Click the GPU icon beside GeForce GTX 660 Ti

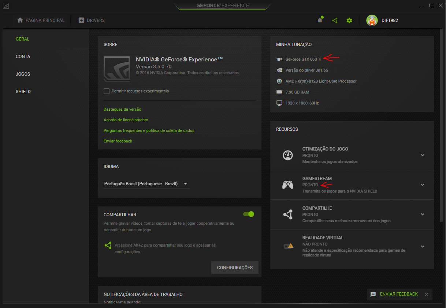point(279,59)
